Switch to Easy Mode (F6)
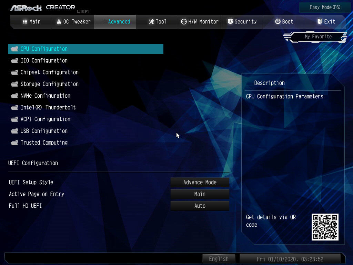 pyautogui.click(x=325, y=7)
